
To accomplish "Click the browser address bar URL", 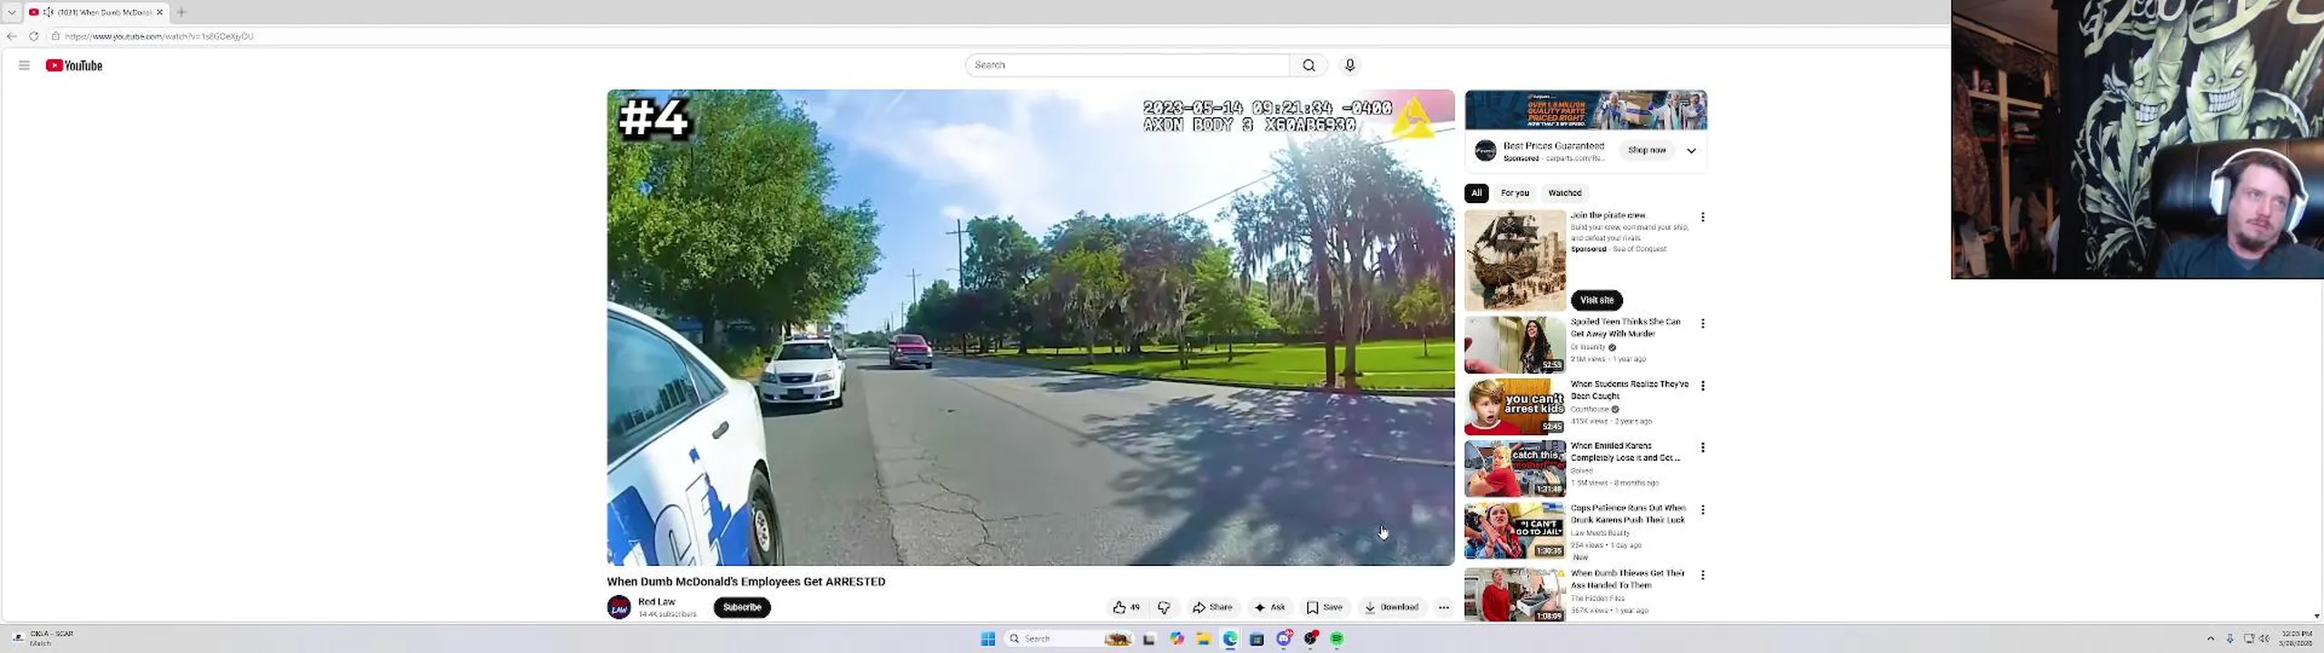I will (159, 36).
